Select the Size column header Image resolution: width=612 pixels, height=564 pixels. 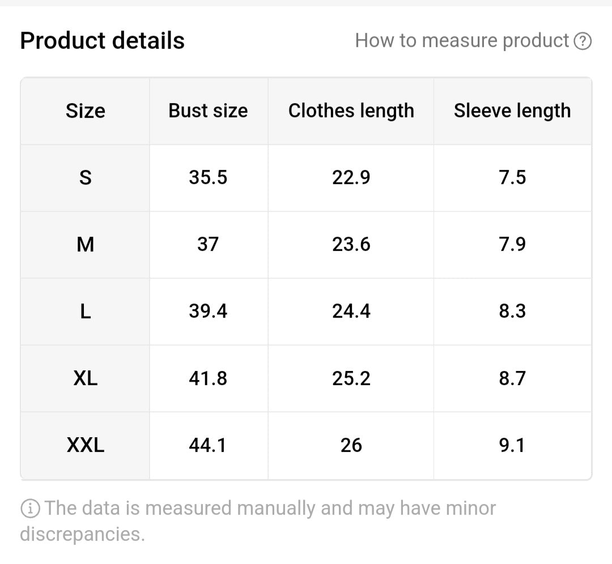coord(85,111)
